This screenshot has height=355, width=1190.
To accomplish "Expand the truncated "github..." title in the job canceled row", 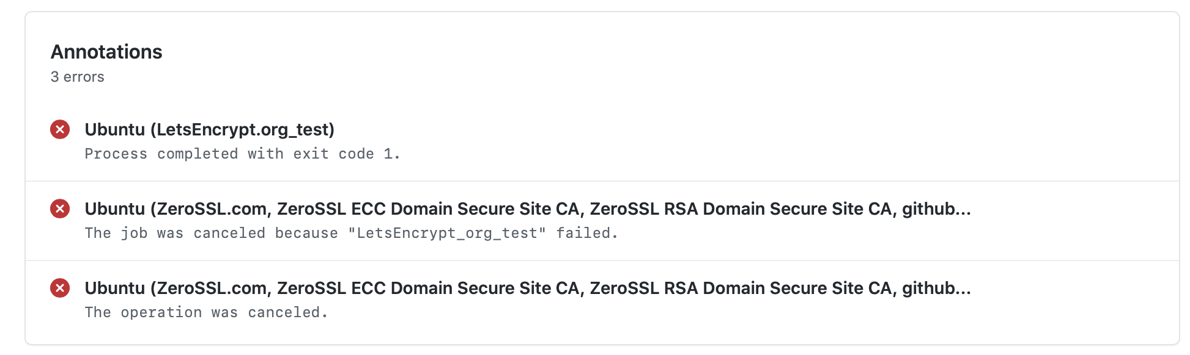I will click(936, 209).
